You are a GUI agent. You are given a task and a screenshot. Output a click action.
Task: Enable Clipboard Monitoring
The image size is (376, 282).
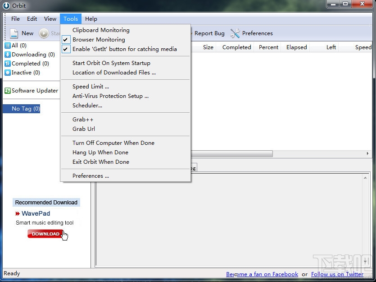101,30
